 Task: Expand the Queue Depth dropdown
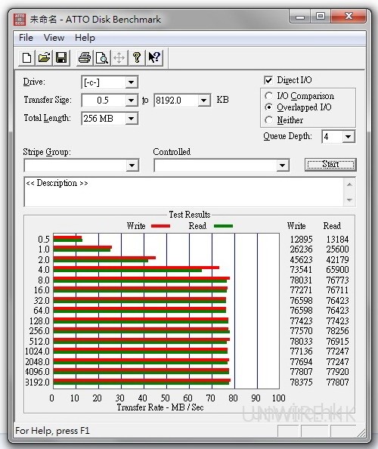[349, 137]
